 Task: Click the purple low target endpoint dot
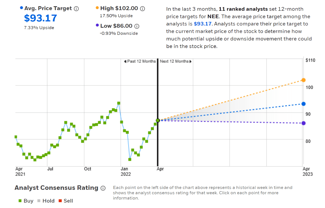[303, 123]
